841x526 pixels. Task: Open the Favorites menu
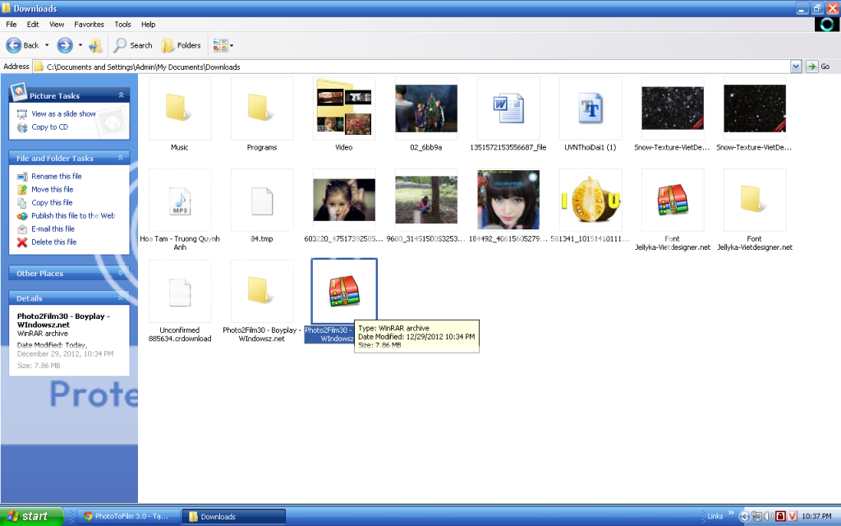(x=89, y=24)
